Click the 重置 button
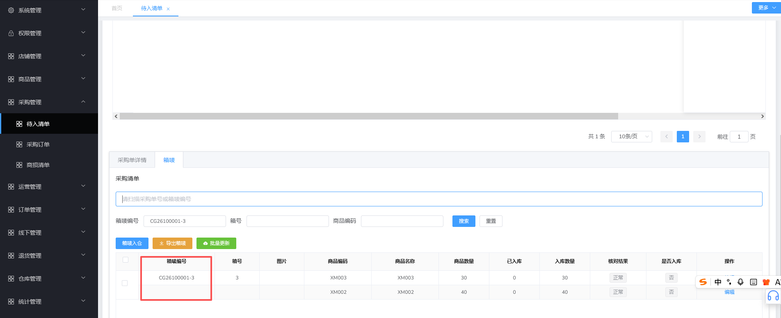781x318 pixels. [x=491, y=221]
